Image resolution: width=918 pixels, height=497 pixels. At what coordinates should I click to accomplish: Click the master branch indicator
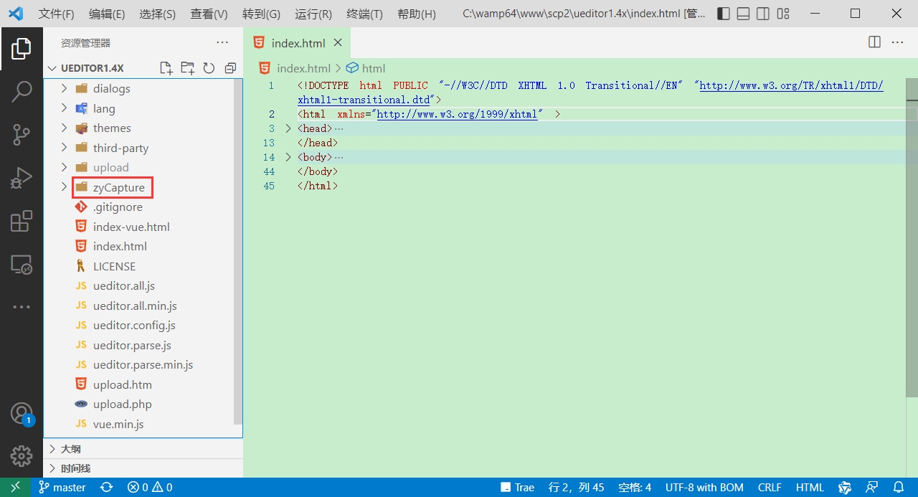[62, 488]
